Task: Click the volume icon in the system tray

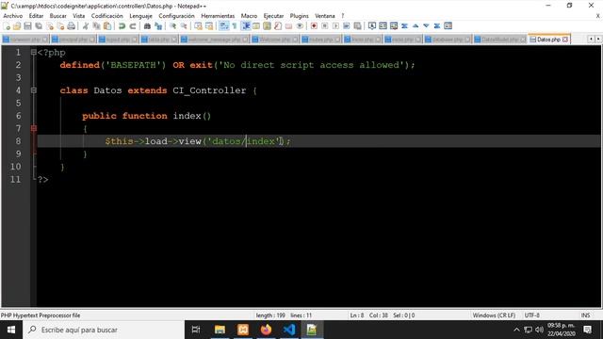Action: click(540, 330)
